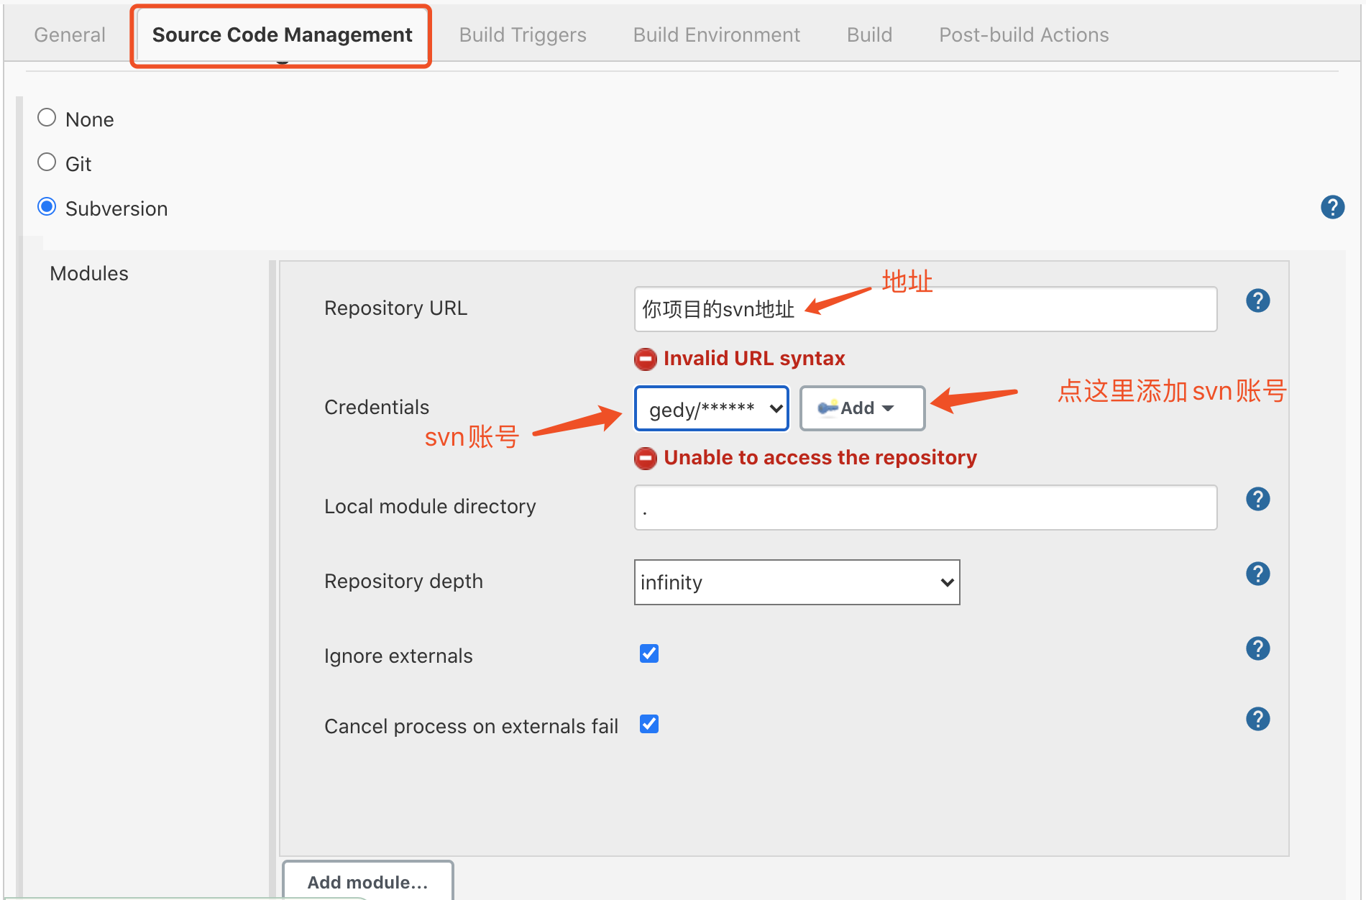This screenshot has height=900, width=1366.
Task: Toggle Cancel process on externals fail checkbox
Action: click(649, 724)
